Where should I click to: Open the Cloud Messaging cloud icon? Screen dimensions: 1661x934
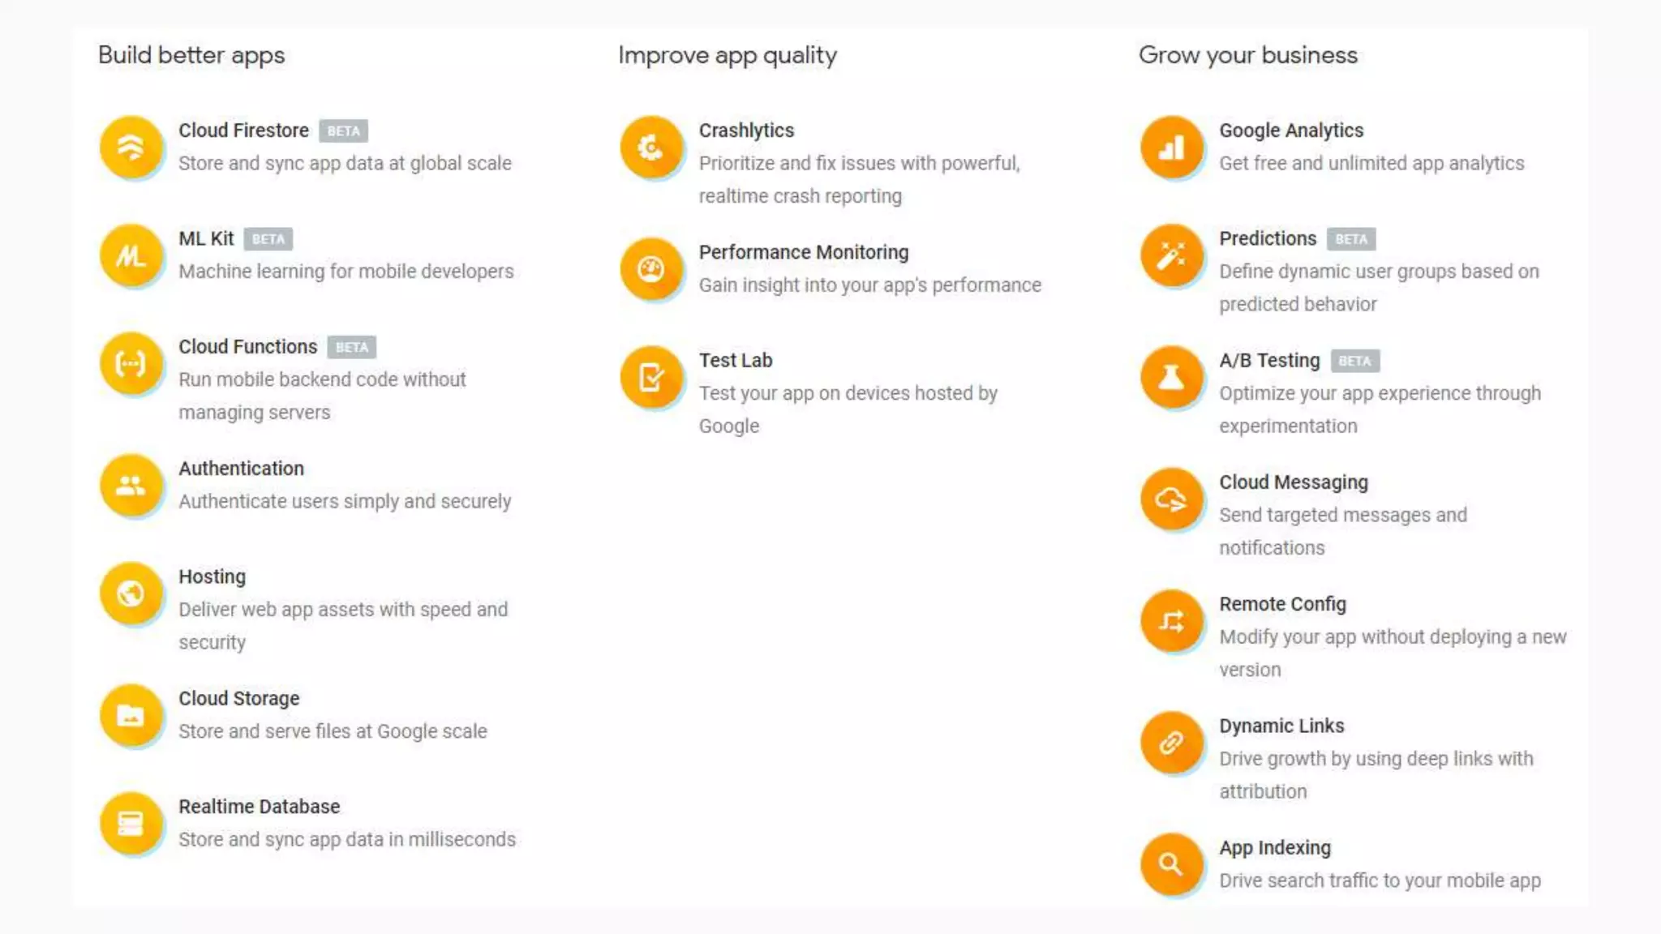click(1171, 499)
